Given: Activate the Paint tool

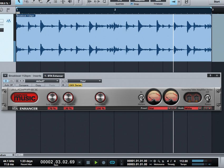Looking at the screenshot, I should [48, 2].
